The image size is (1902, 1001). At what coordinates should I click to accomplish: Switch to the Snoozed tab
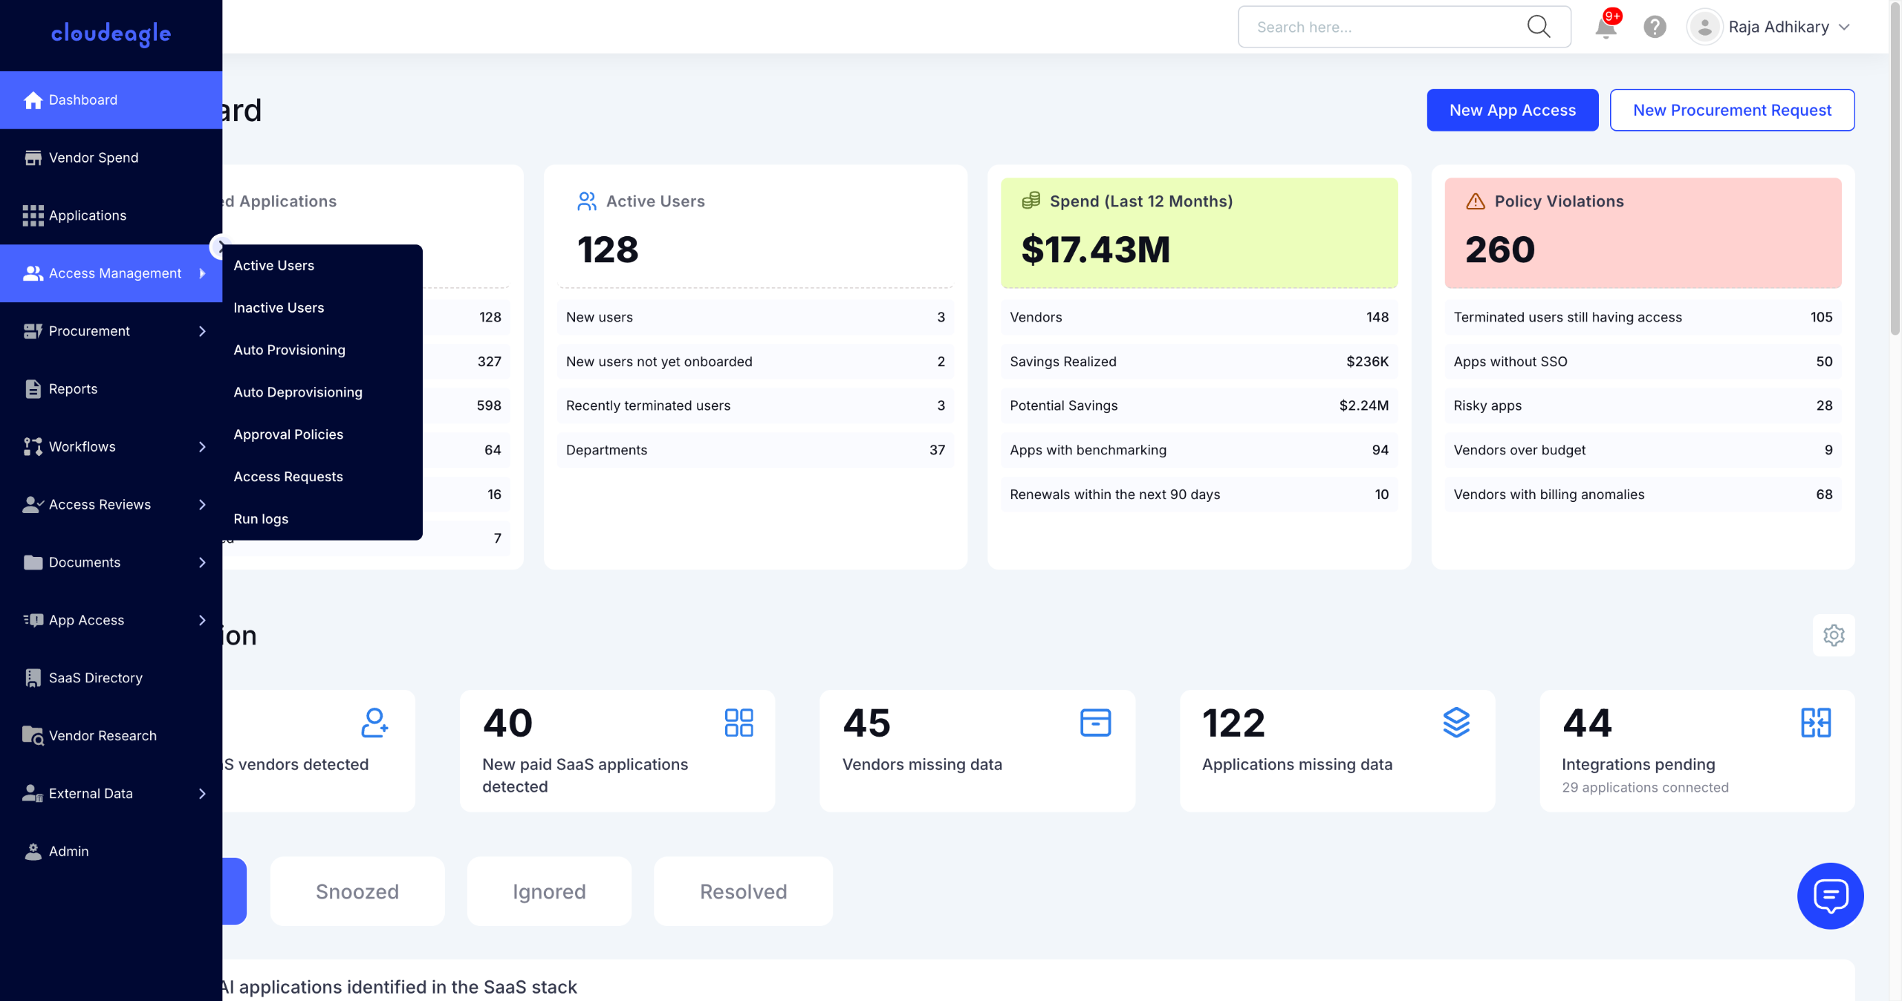357,891
